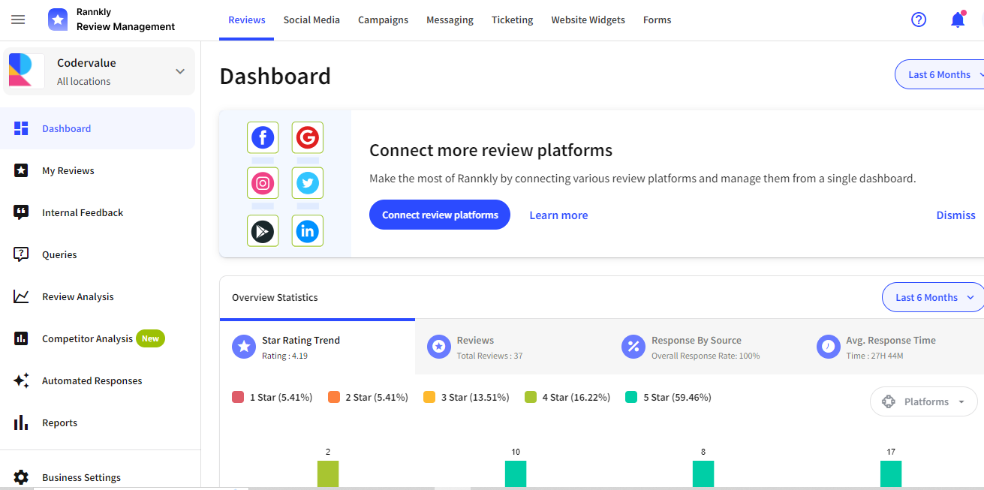Click the Review Analysis chart icon
984x490 pixels.
(x=21, y=296)
